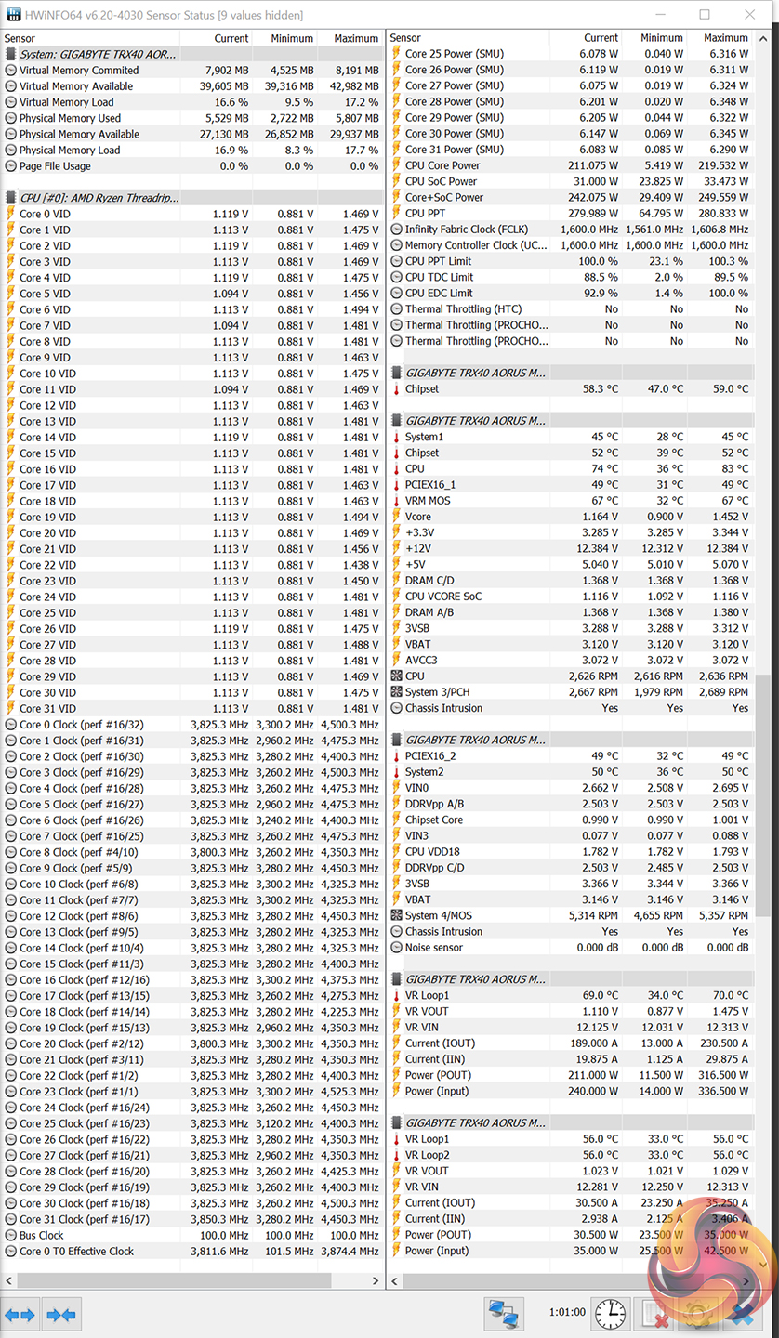
Task: Select the CPU SoC Power row
Action: (570, 181)
